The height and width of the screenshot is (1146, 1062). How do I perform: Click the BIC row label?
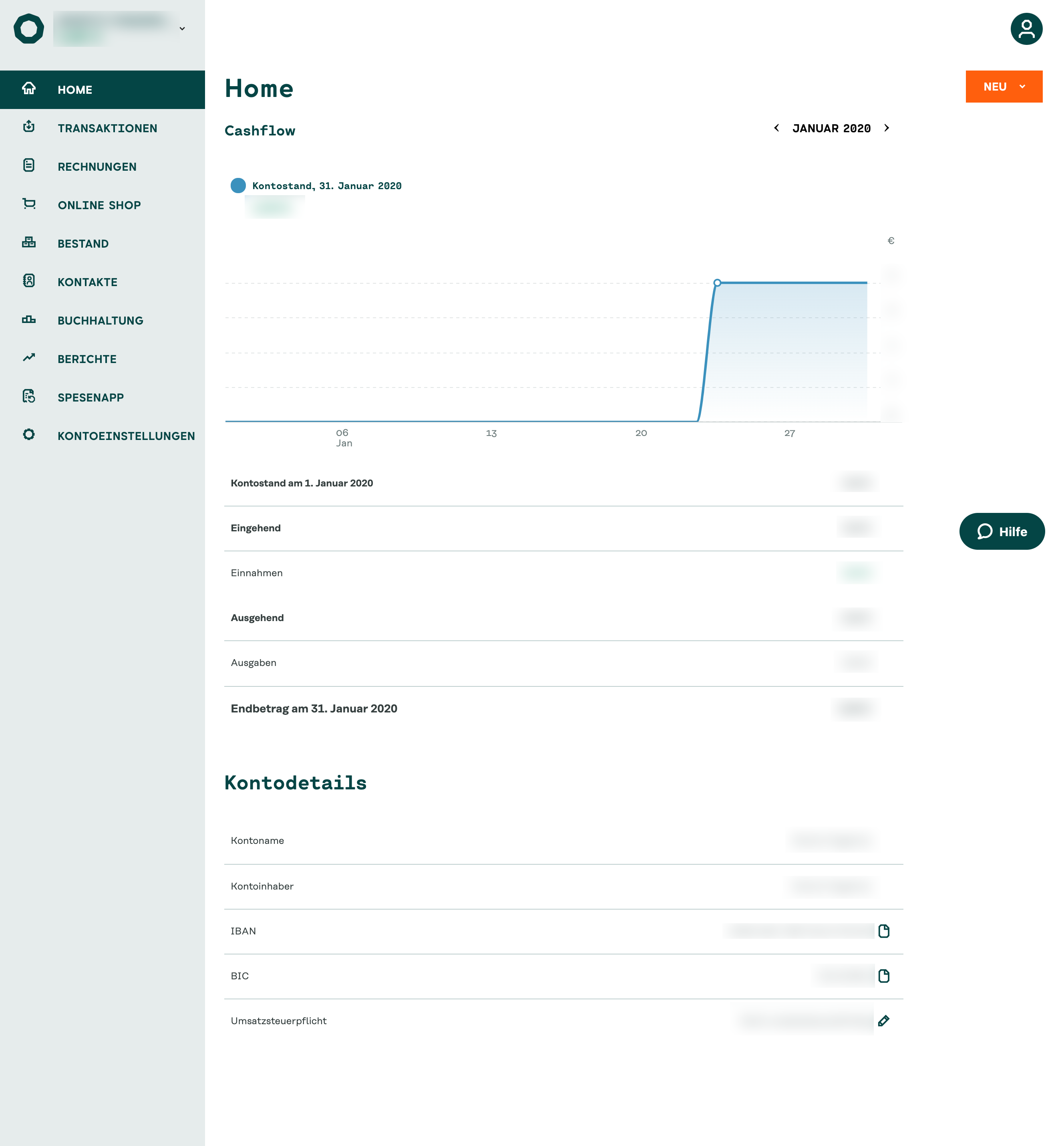[239, 976]
